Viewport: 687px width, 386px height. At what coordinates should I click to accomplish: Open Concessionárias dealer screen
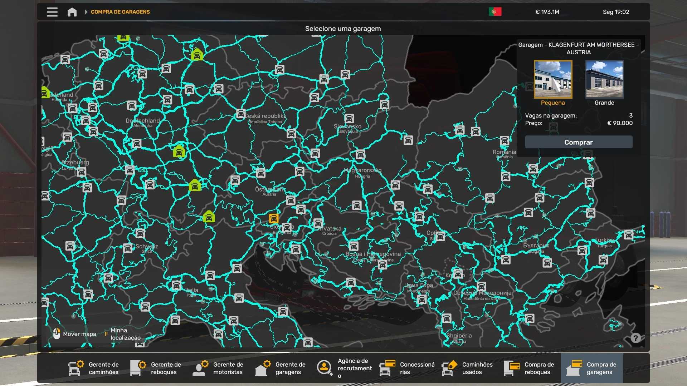tap(407, 368)
